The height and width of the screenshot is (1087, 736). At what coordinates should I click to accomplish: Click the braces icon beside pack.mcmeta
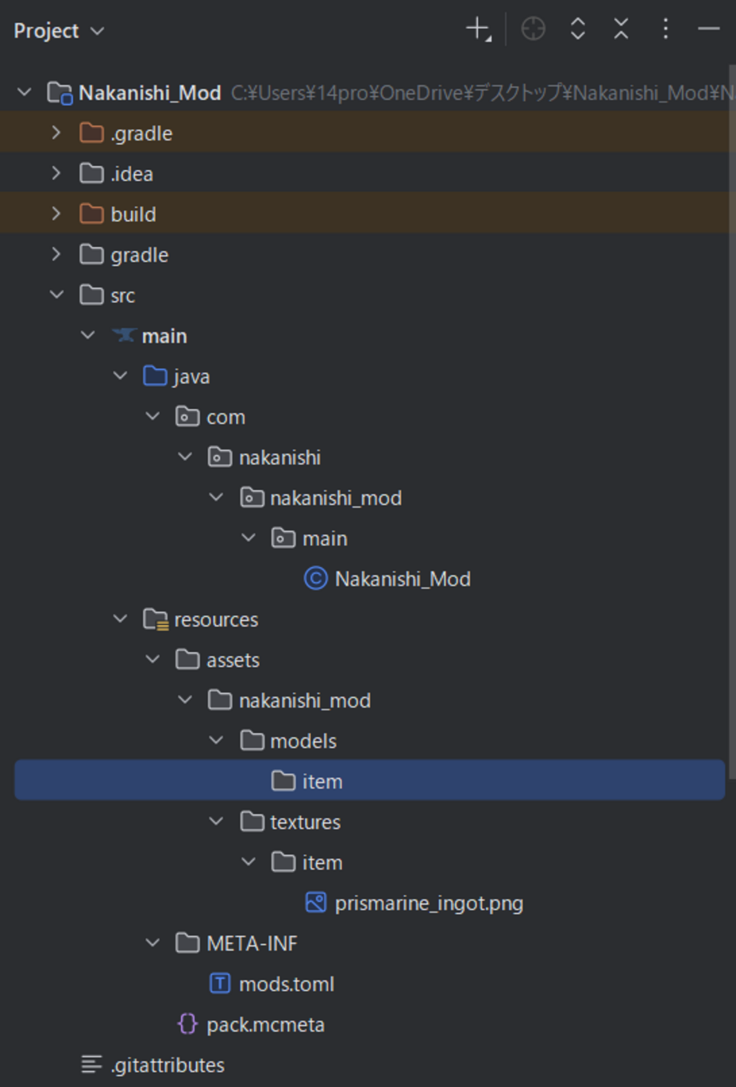(x=187, y=1024)
